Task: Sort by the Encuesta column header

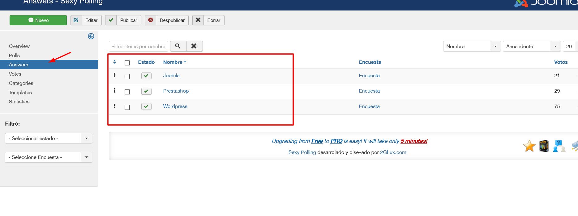Action: click(x=370, y=62)
